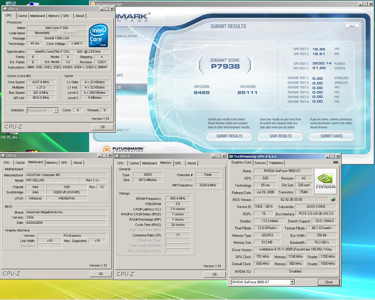This screenshot has width=375, height=300.
Task: Click the 3DMark Vantage title bar icon
Action: tap(93, 4)
